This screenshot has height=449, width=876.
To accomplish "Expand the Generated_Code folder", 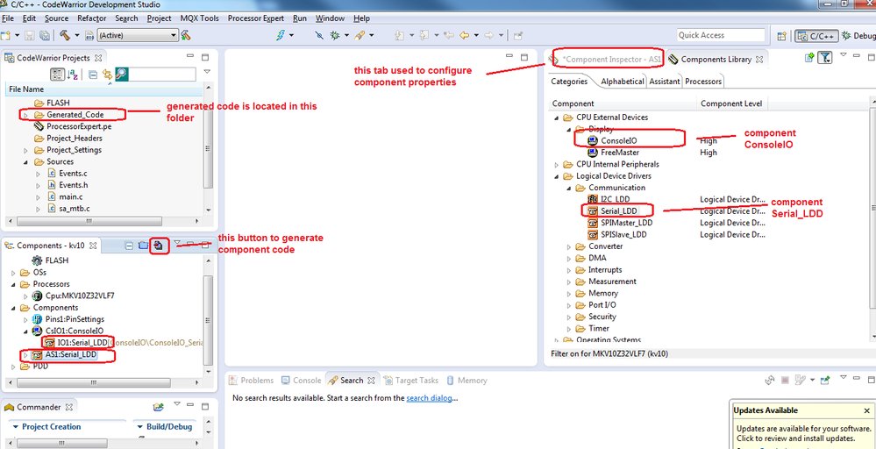I will point(25,115).
